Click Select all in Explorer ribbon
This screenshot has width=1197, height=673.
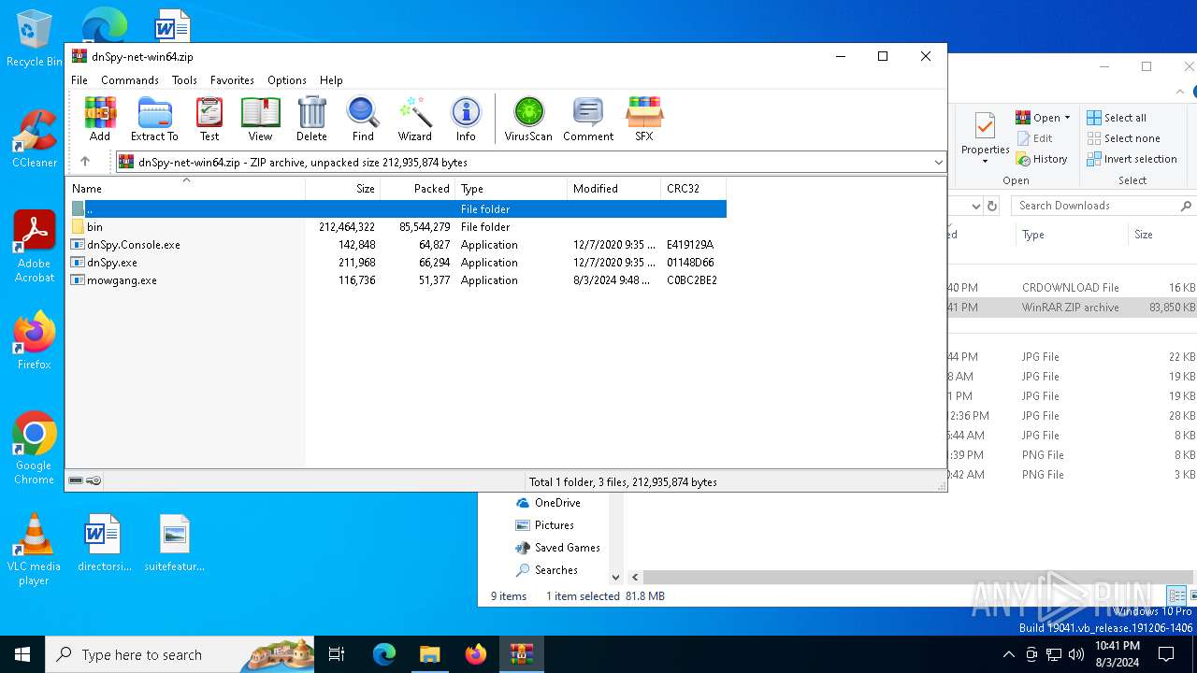click(1117, 118)
